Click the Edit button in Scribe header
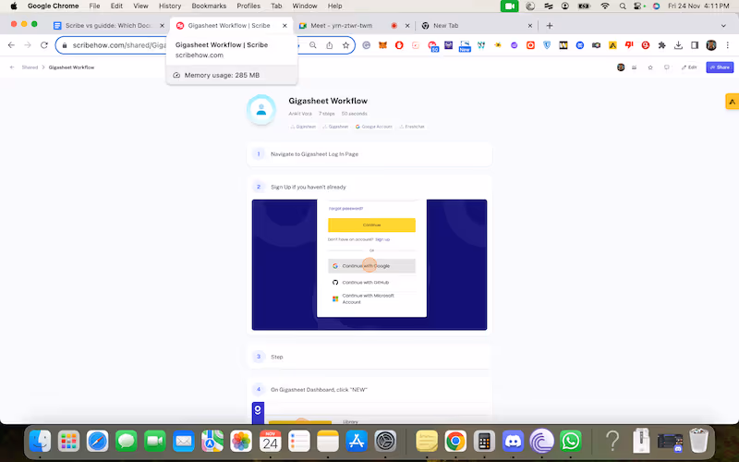This screenshot has height=462, width=739. (x=689, y=67)
